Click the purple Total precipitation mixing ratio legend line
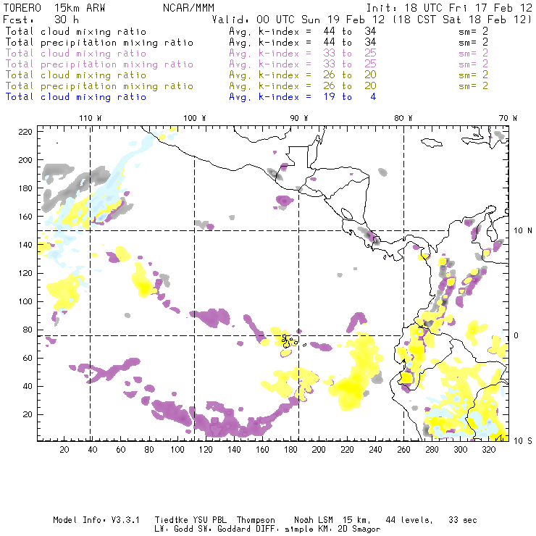This screenshot has height=536, width=536. pyautogui.click(x=99, y=64)
